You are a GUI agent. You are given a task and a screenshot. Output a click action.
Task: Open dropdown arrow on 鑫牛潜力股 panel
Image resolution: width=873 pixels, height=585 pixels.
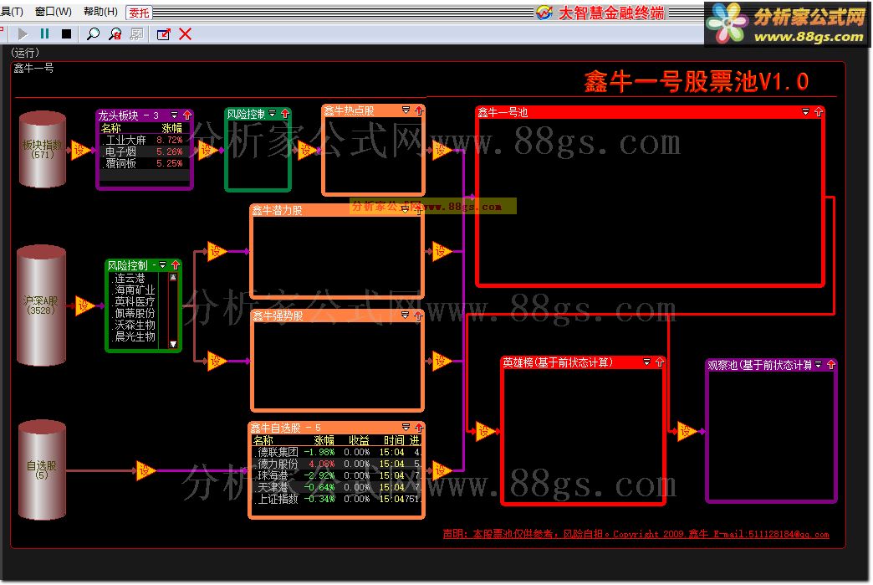pos(406,209)
